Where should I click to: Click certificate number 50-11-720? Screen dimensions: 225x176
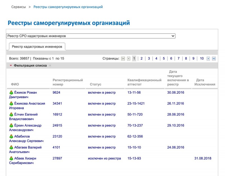(x=135, y=114)
